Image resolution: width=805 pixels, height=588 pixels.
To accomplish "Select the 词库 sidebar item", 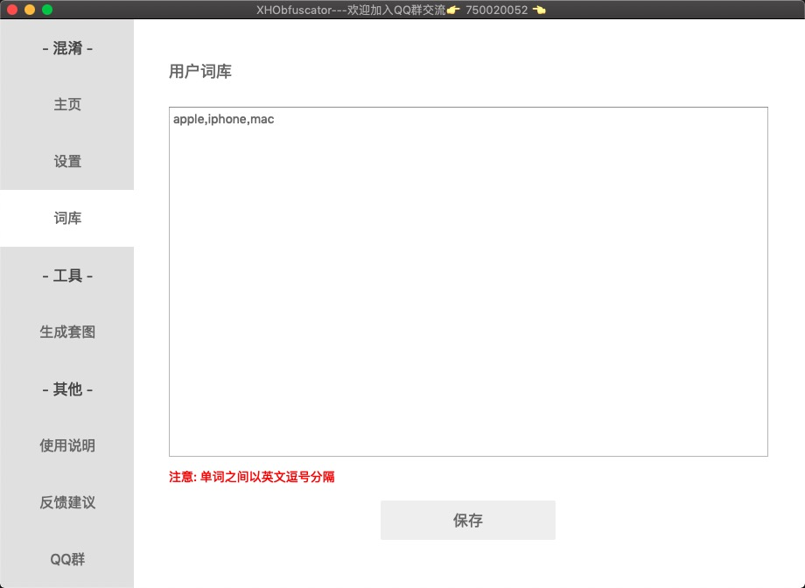I will [67, 218].
